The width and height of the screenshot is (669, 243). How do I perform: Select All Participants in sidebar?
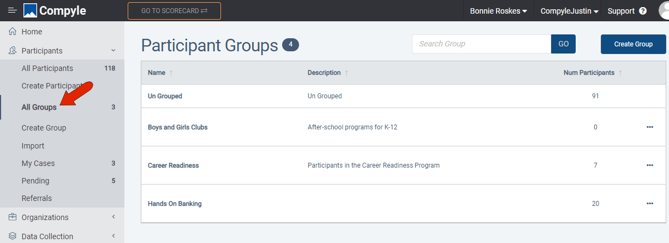[x=47, y=68]
